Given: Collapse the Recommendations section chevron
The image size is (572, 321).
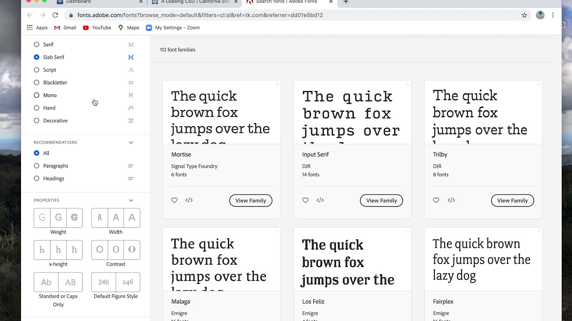Looking at the screenshot, I should pyautogui.click(x=131, y=143).
